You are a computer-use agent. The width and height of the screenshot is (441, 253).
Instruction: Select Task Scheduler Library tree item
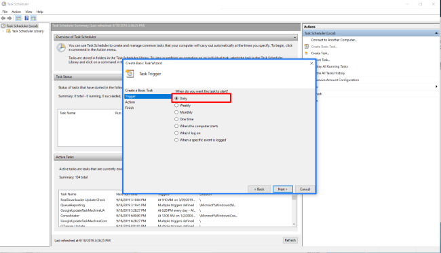pyautogui.click(x=28, y=31)
